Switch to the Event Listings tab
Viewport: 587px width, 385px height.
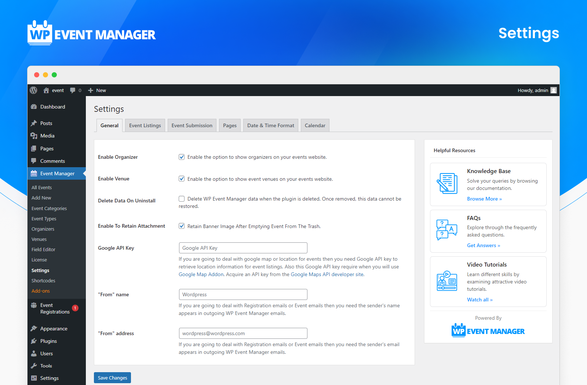coord(145,125)
